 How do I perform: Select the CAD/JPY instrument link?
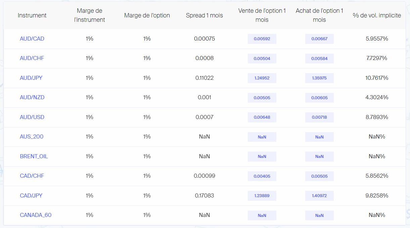(x=31, y=195)
